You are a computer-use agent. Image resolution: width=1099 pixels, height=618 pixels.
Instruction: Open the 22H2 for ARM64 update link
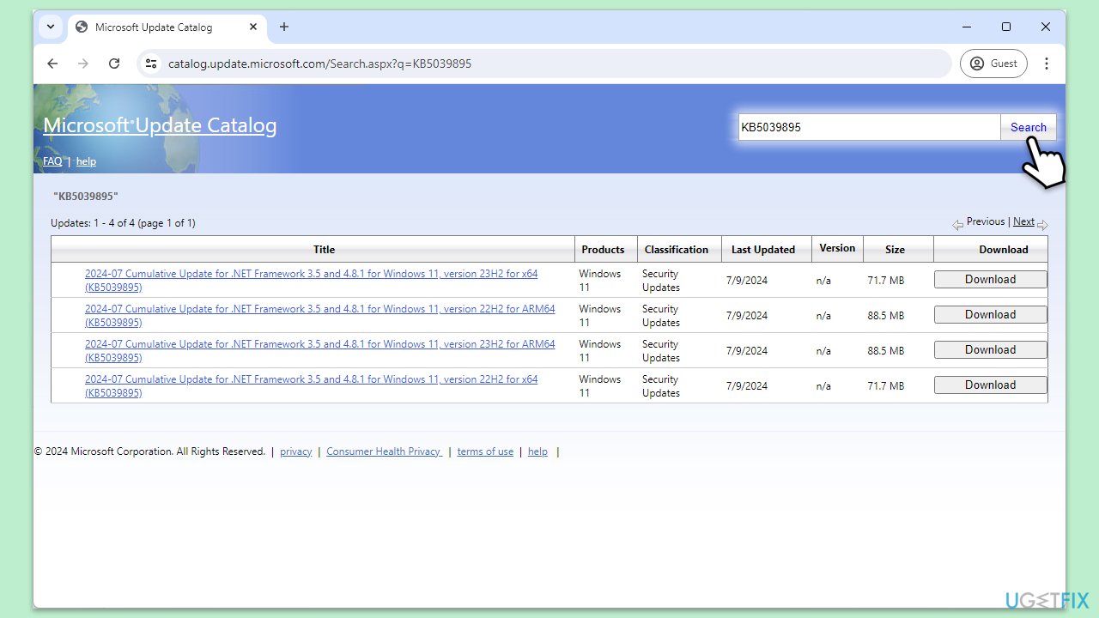(x=319, y=316)
